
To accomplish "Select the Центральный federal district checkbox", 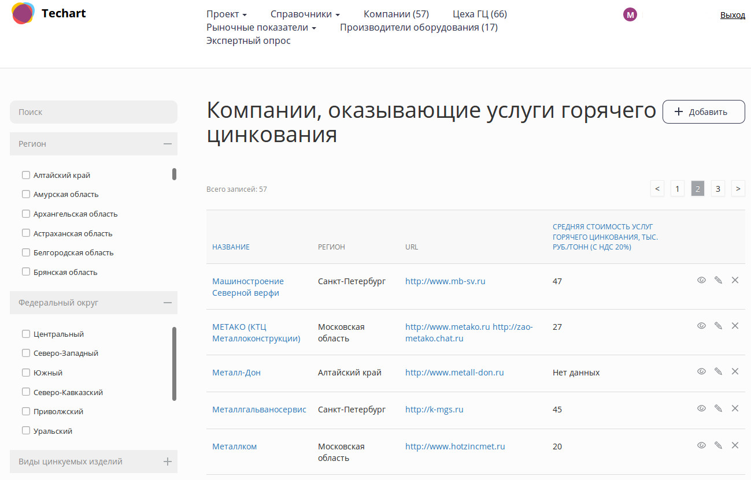I will point(25,334).
